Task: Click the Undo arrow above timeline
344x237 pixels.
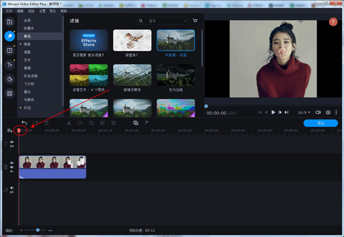Action: click(x=24, y=123)
